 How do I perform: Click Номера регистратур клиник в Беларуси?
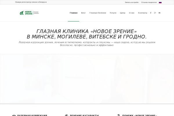click(x=31, y=2)
